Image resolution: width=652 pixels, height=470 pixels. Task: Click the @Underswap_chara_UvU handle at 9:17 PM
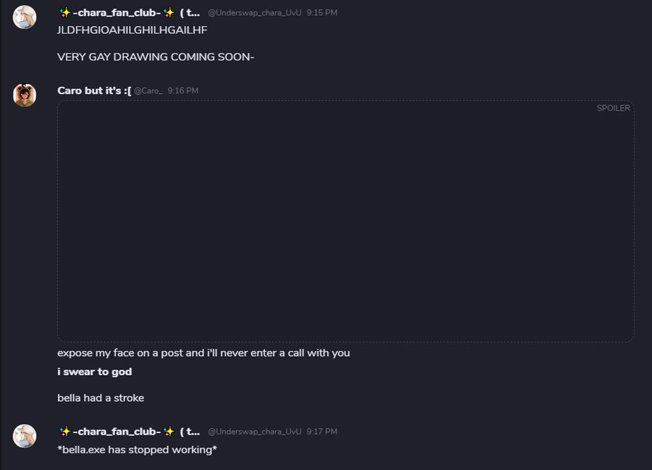(254, 432)
